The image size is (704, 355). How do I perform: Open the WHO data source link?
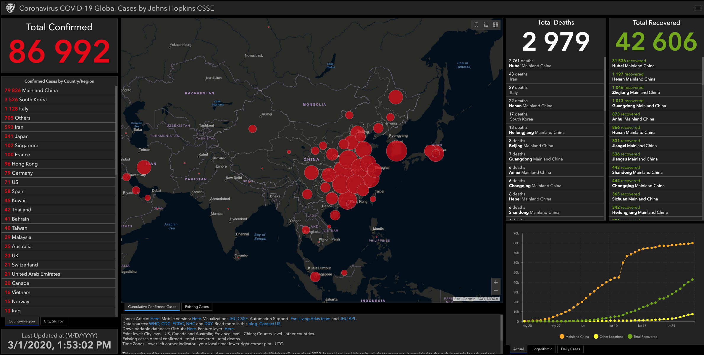(154, 324)
